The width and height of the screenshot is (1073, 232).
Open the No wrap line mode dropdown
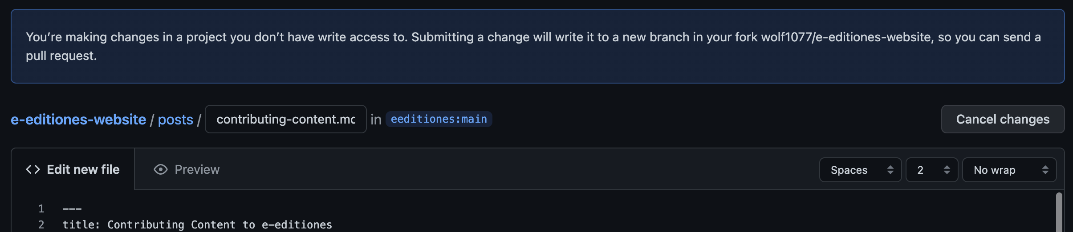click(1008, 170)
